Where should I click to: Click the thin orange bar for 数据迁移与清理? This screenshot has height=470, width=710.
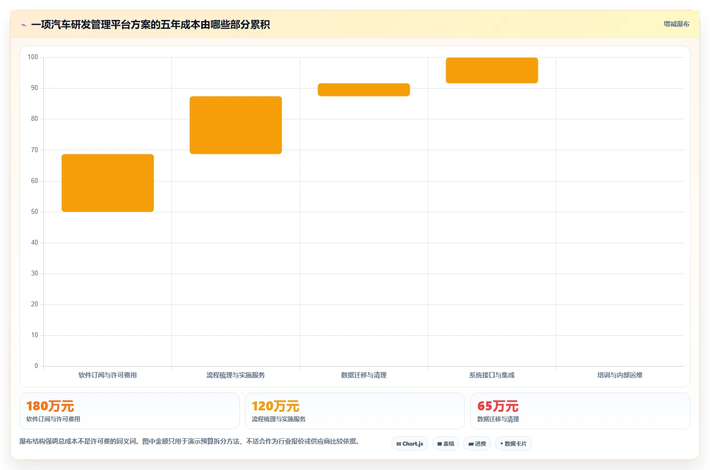pos(364,90)
